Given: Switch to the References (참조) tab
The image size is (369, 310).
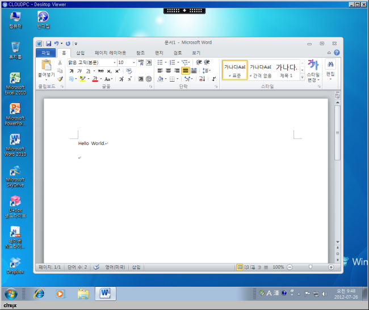Looking at the screenshot, I should coord(140,53).
